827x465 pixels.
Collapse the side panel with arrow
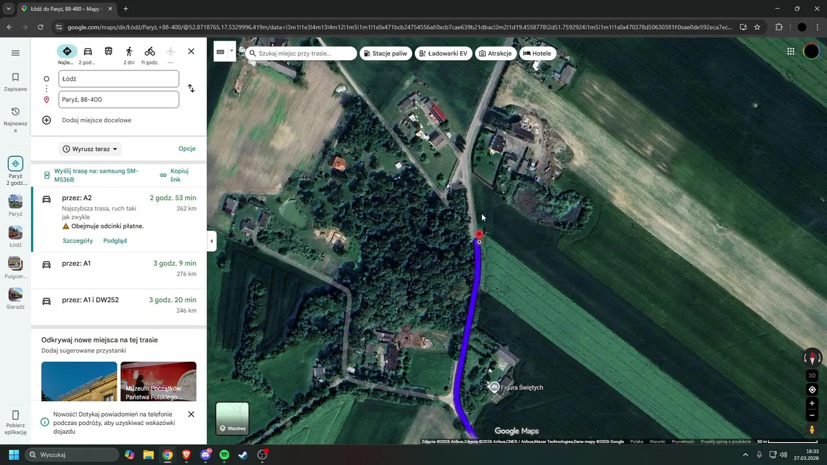tap(211, 241)
